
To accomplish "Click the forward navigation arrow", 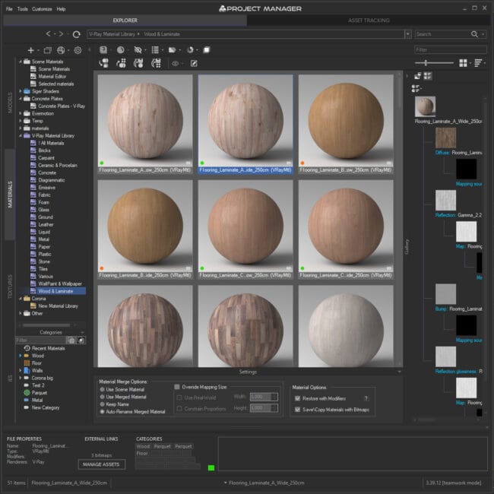I will 61,33.
